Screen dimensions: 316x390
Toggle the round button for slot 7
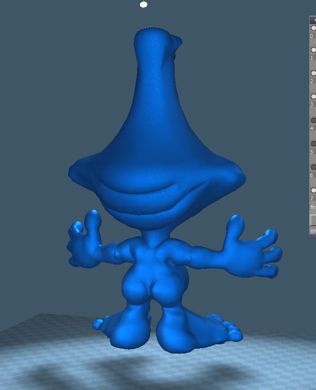pos(314,190)
